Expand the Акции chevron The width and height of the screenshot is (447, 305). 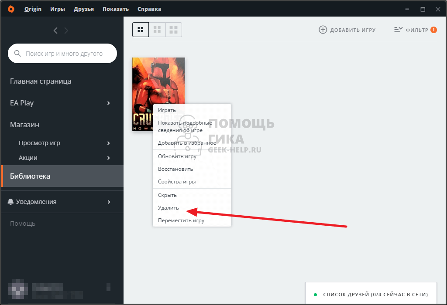108,158
